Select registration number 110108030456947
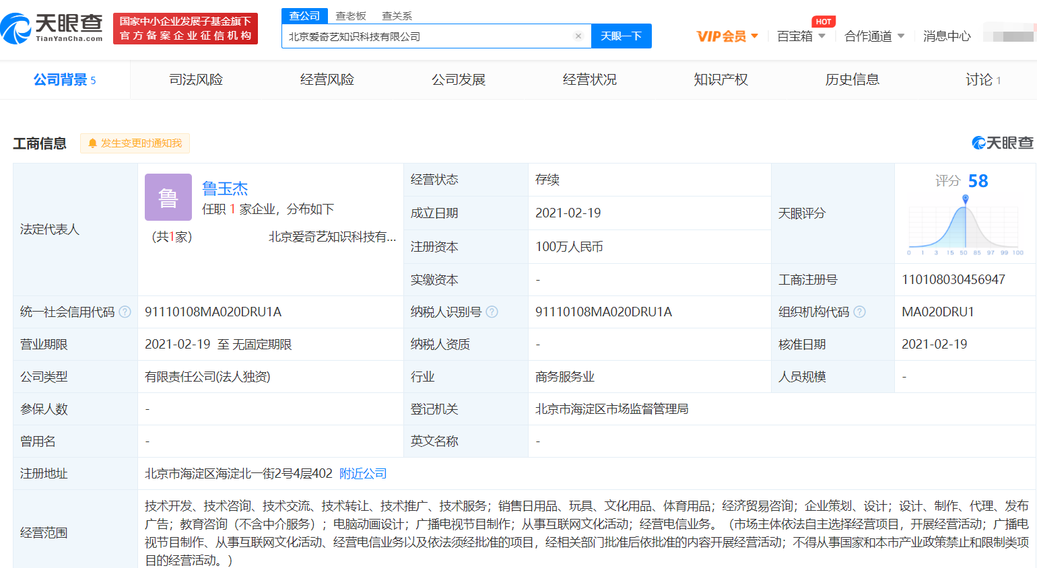1037x568 pixels. (954, 280)
